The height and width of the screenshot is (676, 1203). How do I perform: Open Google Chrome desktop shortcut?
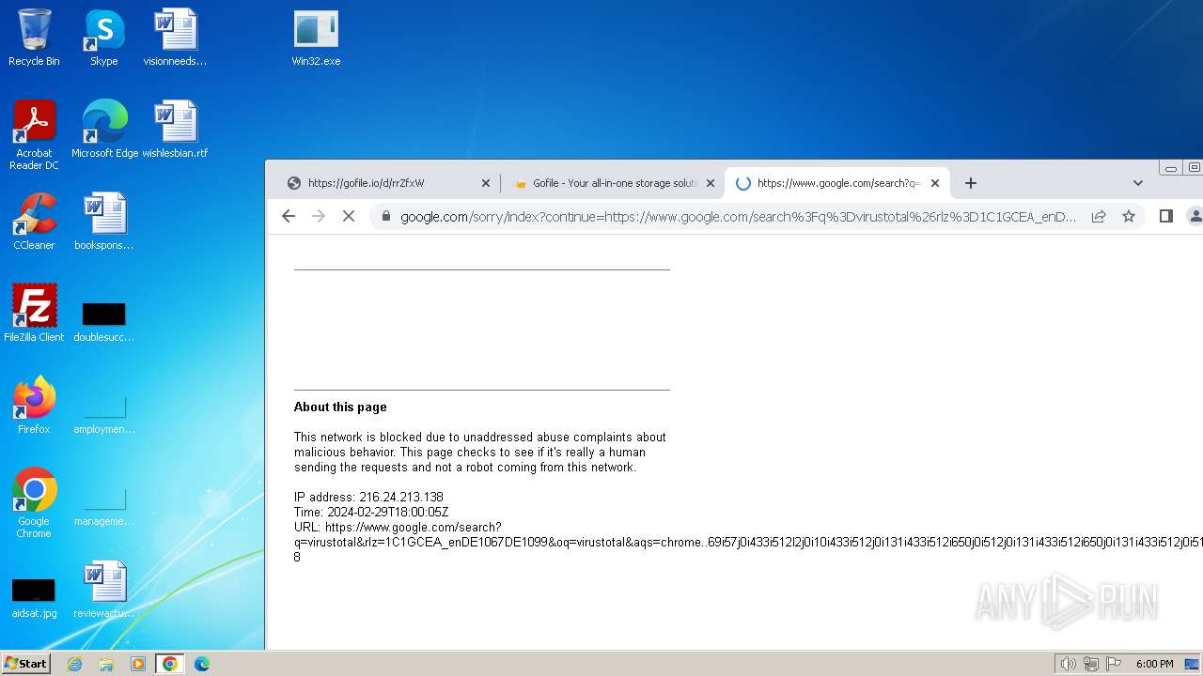(x=34, y=503)
